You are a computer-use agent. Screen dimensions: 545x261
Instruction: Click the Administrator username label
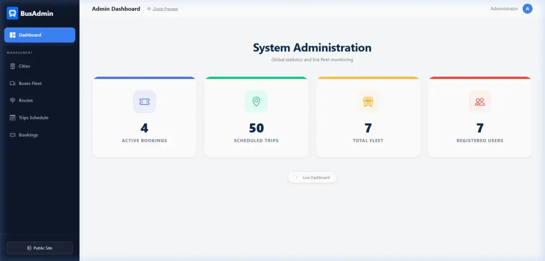504,9
